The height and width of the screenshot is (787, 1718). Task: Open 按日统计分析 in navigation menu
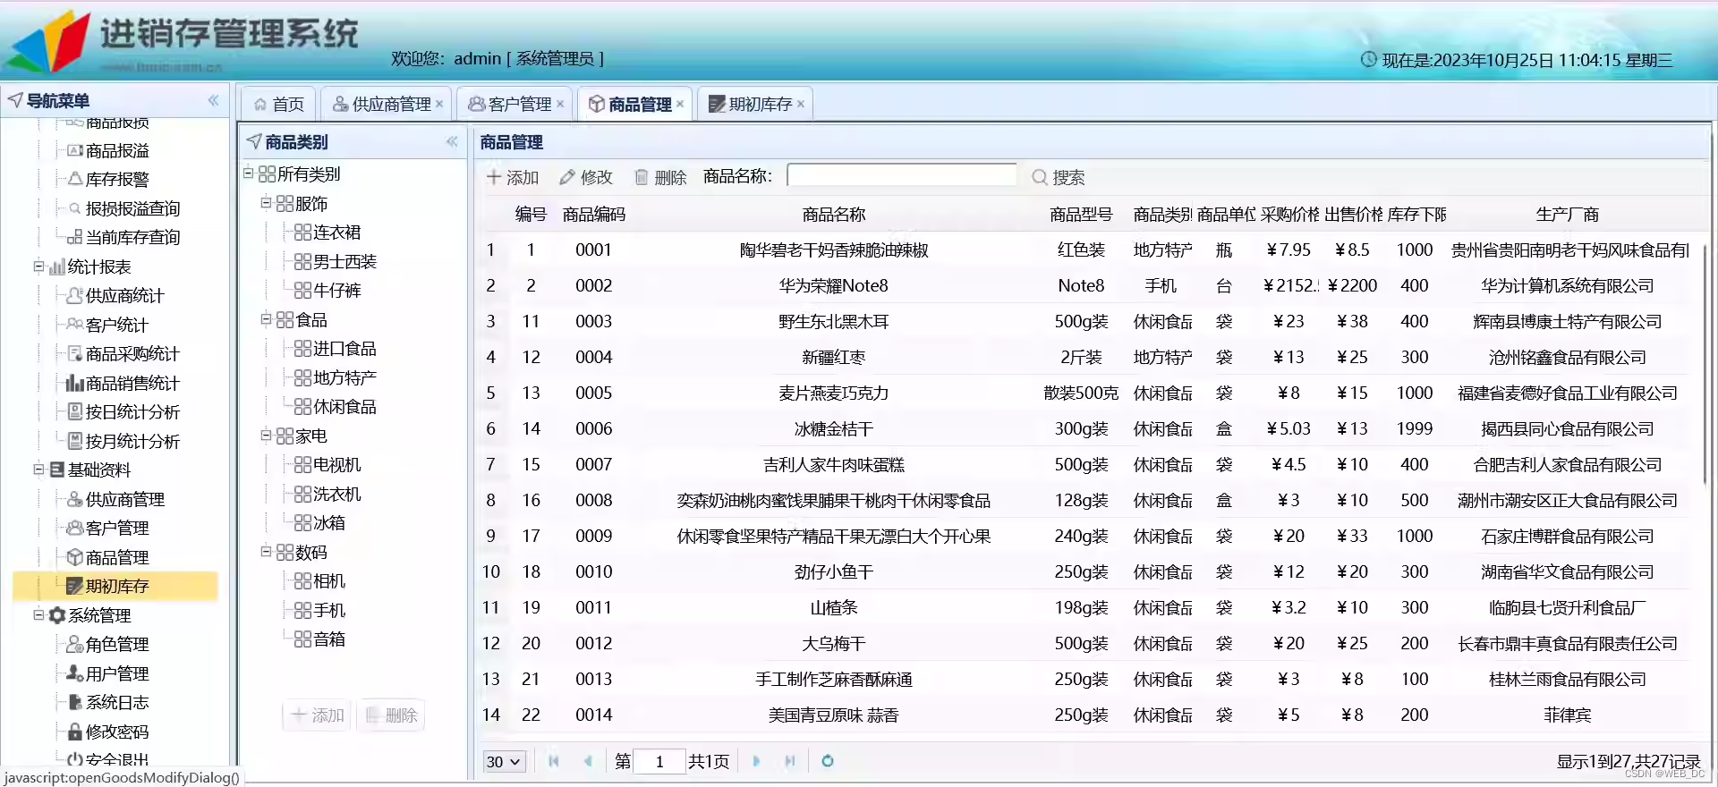tap(132, 411)
